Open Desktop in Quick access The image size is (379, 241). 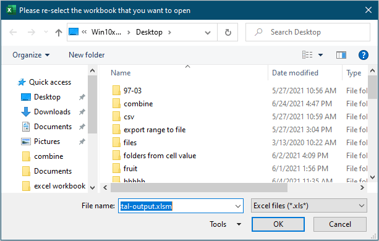tap(47, 97)
